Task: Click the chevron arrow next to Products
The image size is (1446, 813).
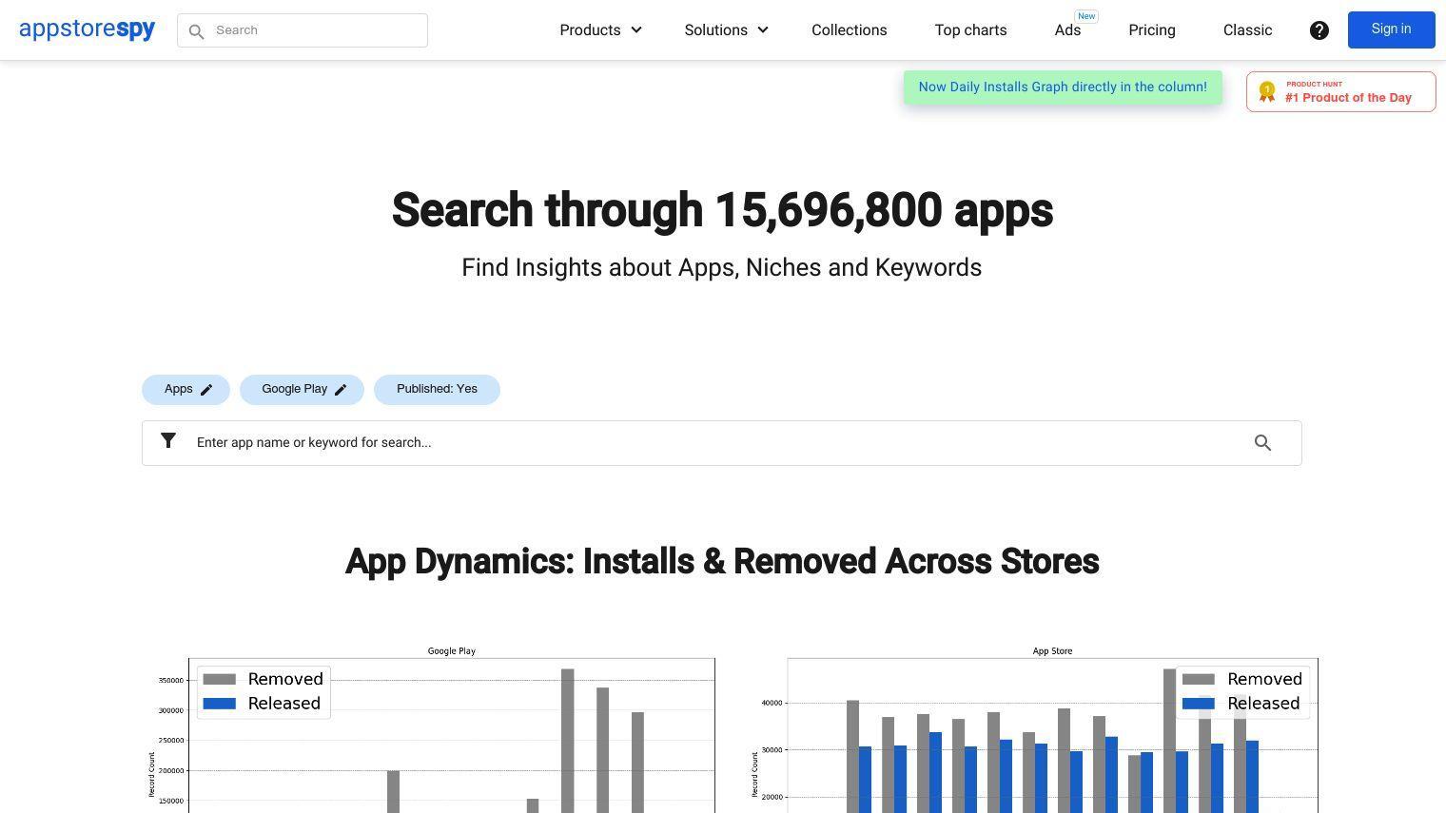Action: point(636,30)
